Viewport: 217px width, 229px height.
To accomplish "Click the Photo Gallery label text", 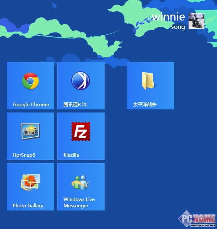I will [x=28, y=206].
